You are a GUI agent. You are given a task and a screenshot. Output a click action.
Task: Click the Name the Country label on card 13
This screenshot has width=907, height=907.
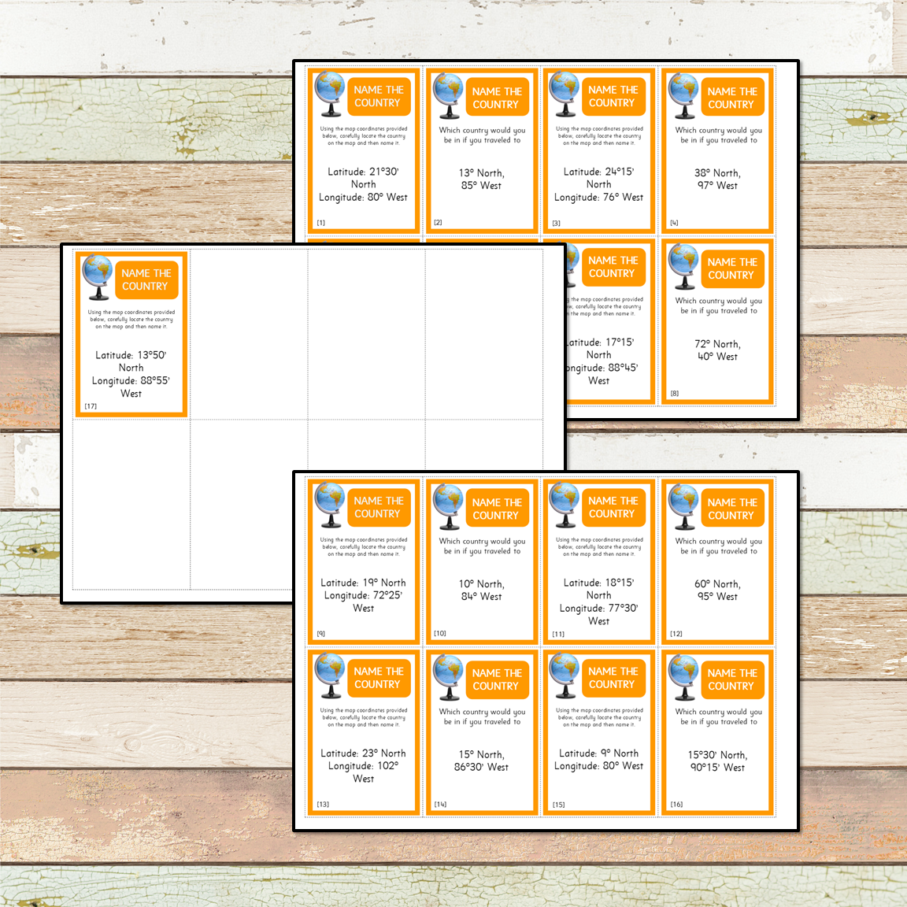point(378,677)
